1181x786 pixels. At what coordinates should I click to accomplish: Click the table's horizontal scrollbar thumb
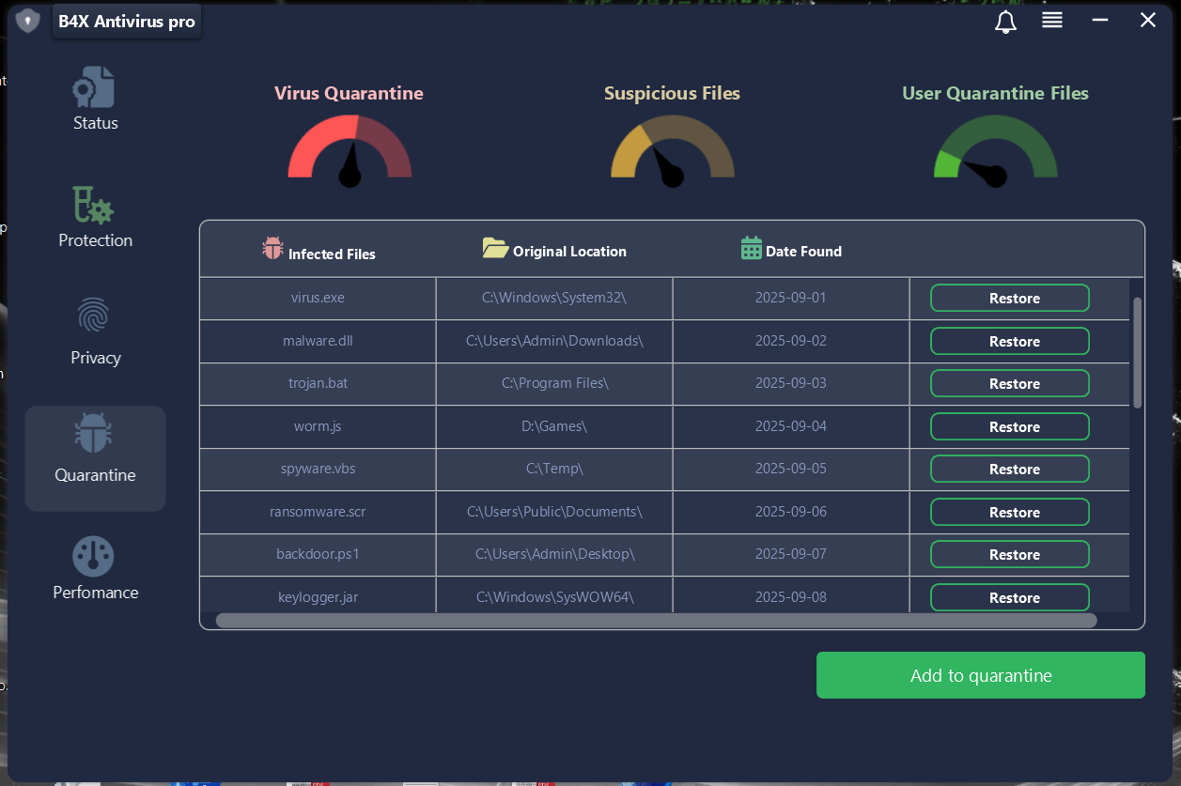pos(656,620)
